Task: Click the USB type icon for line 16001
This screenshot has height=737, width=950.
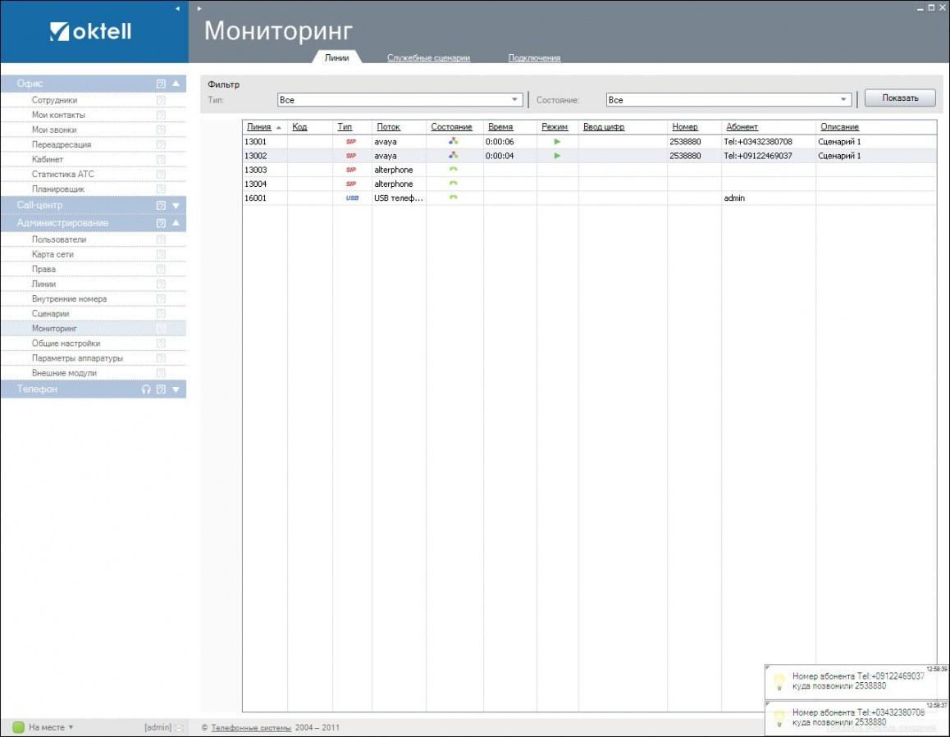Action: pyautogui.click(x=352, y=198)
